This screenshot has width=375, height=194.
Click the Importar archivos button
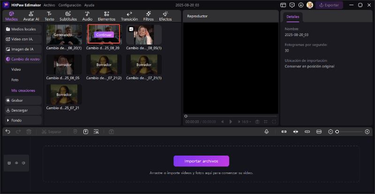click(201, 161)
